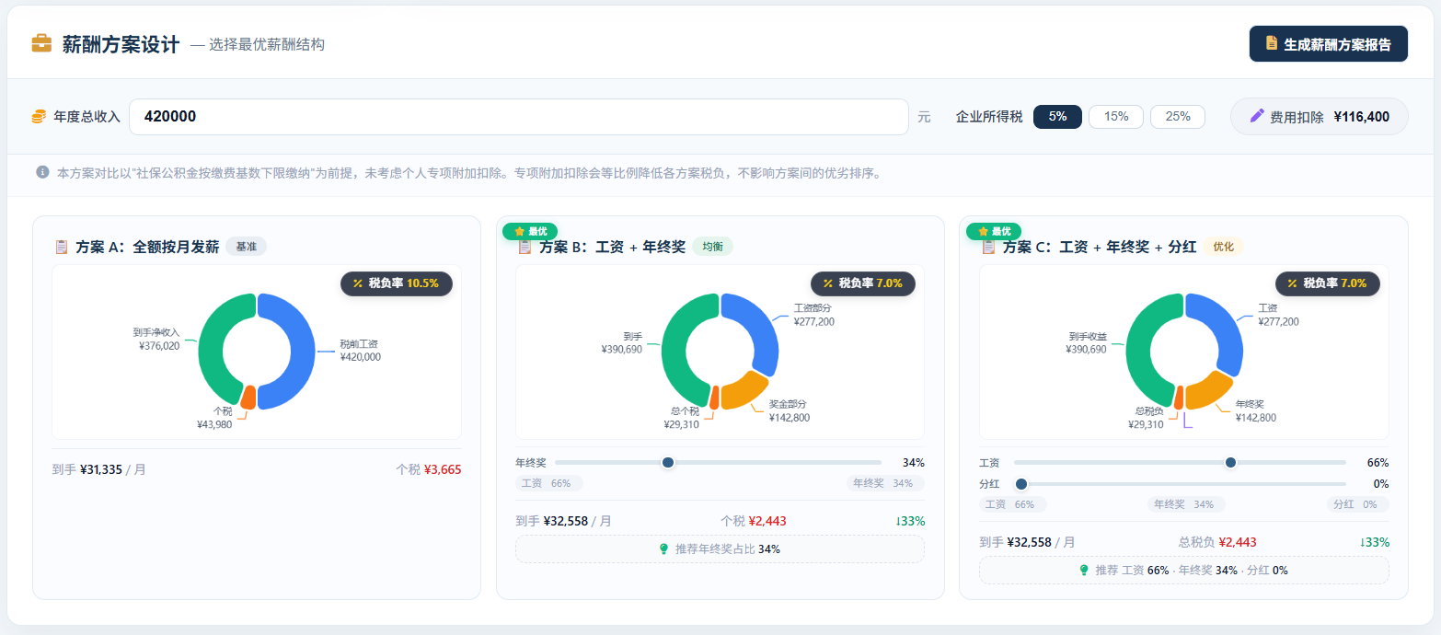Click the 推荐年终奖占比 34% suggestion box
This screenshot has height=635, width=1441.
coord(720,548)
